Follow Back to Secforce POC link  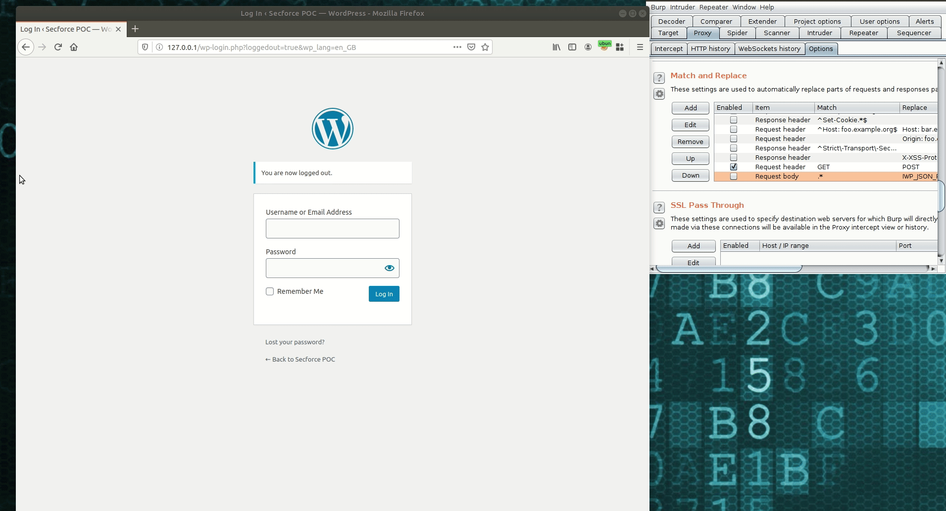(300, 359)
